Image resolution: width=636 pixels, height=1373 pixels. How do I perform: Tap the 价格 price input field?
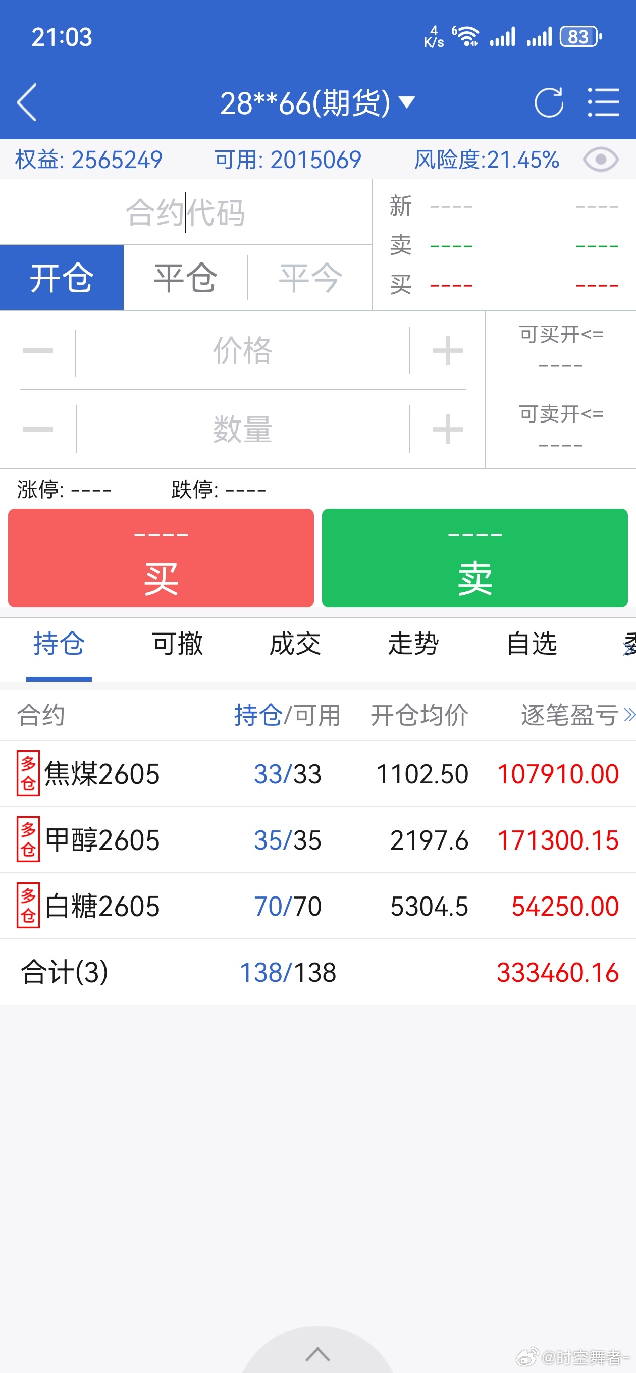point(243,351)
